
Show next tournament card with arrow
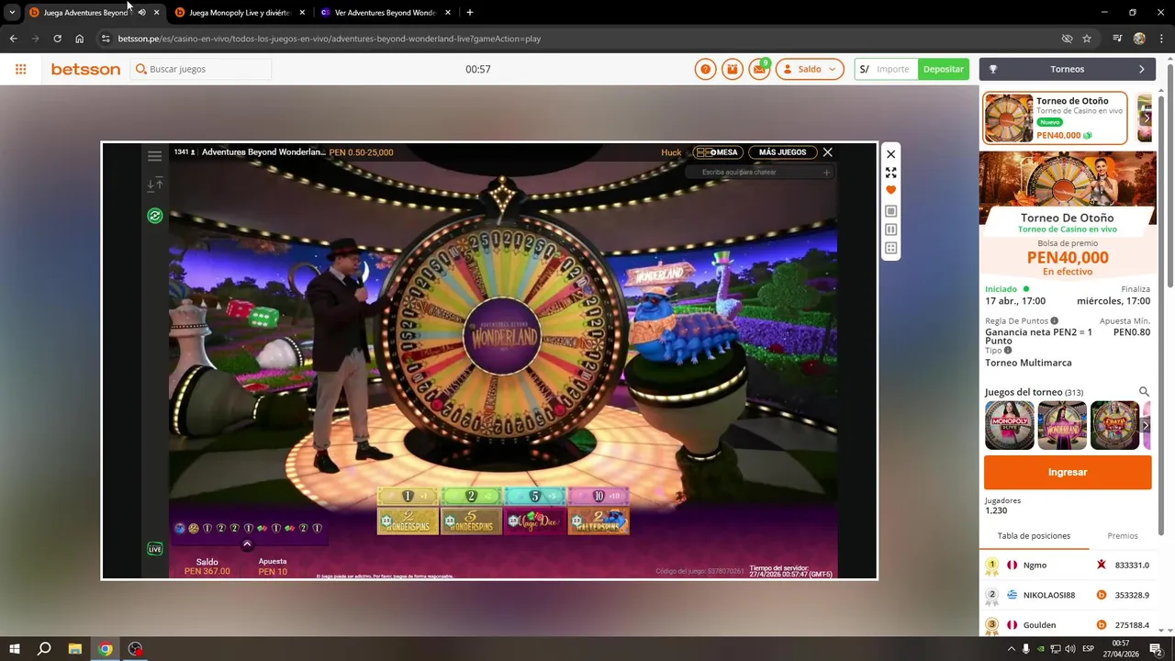tap(1146, 118)
